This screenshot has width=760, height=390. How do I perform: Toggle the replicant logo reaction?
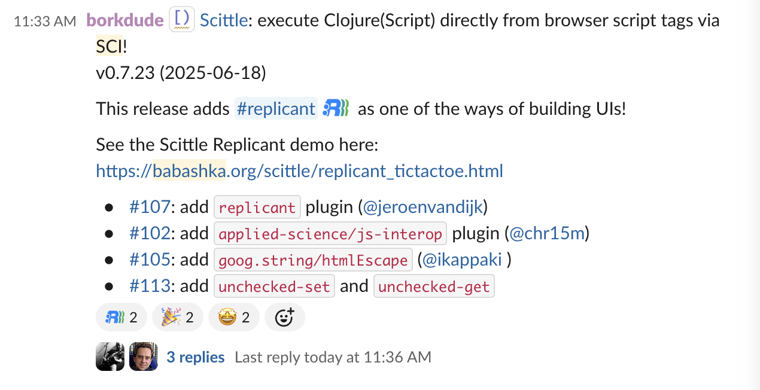pos(121,317)
